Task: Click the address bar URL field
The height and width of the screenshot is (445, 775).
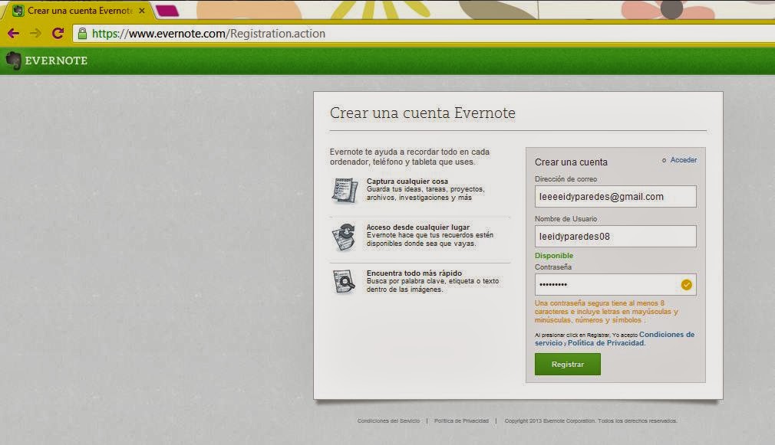Action: tap(425, 34)
